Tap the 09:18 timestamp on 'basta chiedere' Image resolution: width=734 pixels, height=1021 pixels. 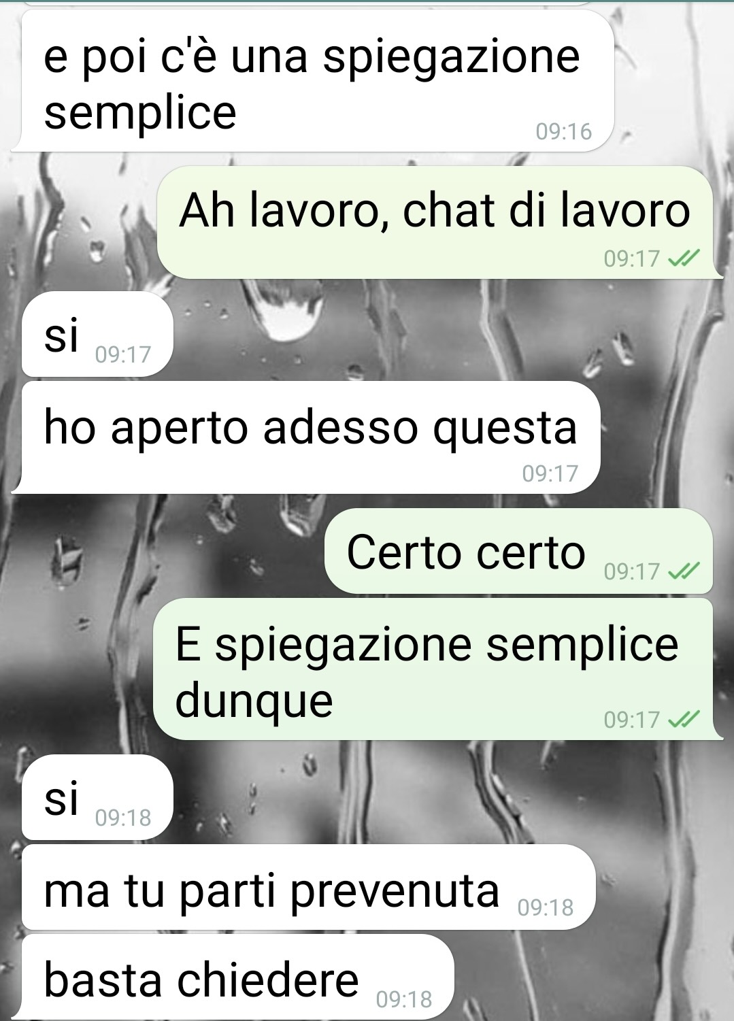(404, 999)
